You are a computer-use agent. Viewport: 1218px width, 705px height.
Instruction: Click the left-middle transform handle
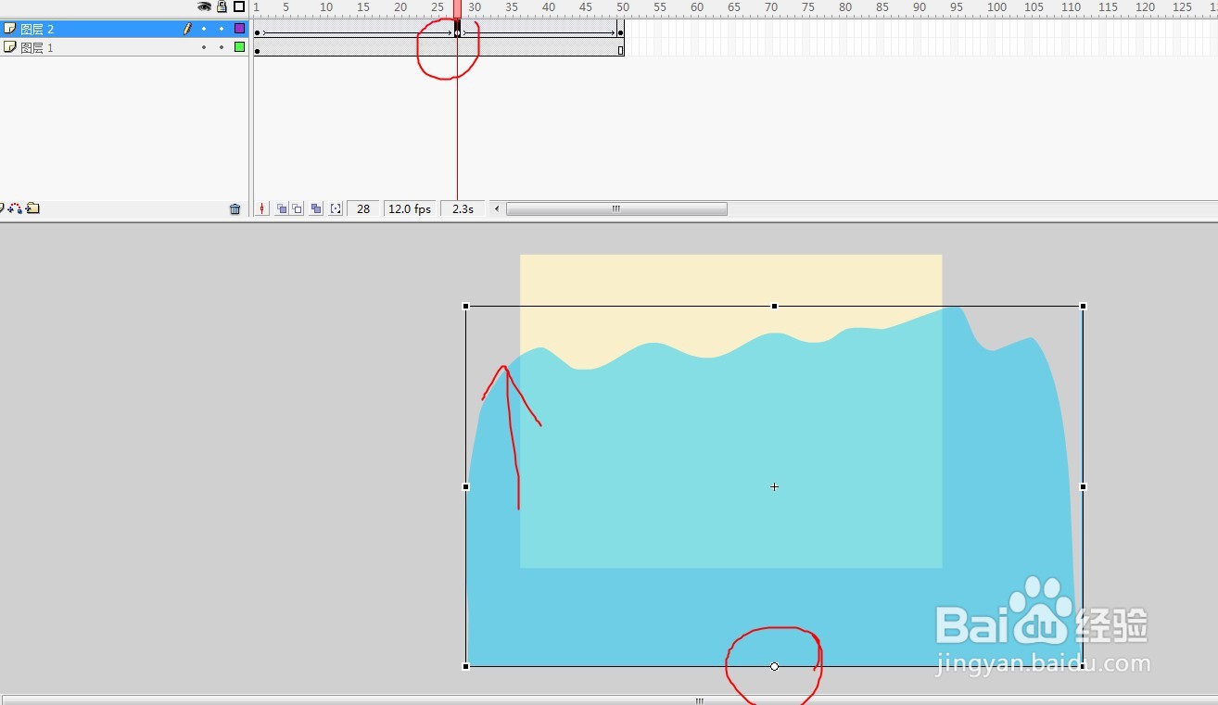[465, 486]
